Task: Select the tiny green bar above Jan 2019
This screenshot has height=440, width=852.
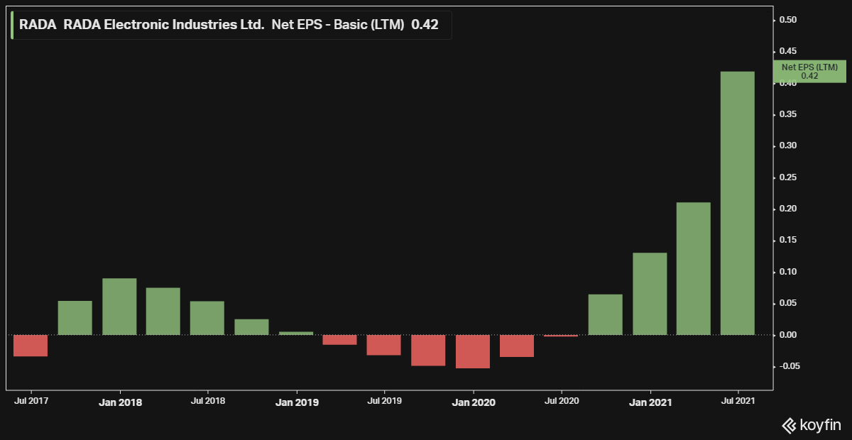Action: coord(296,333)
